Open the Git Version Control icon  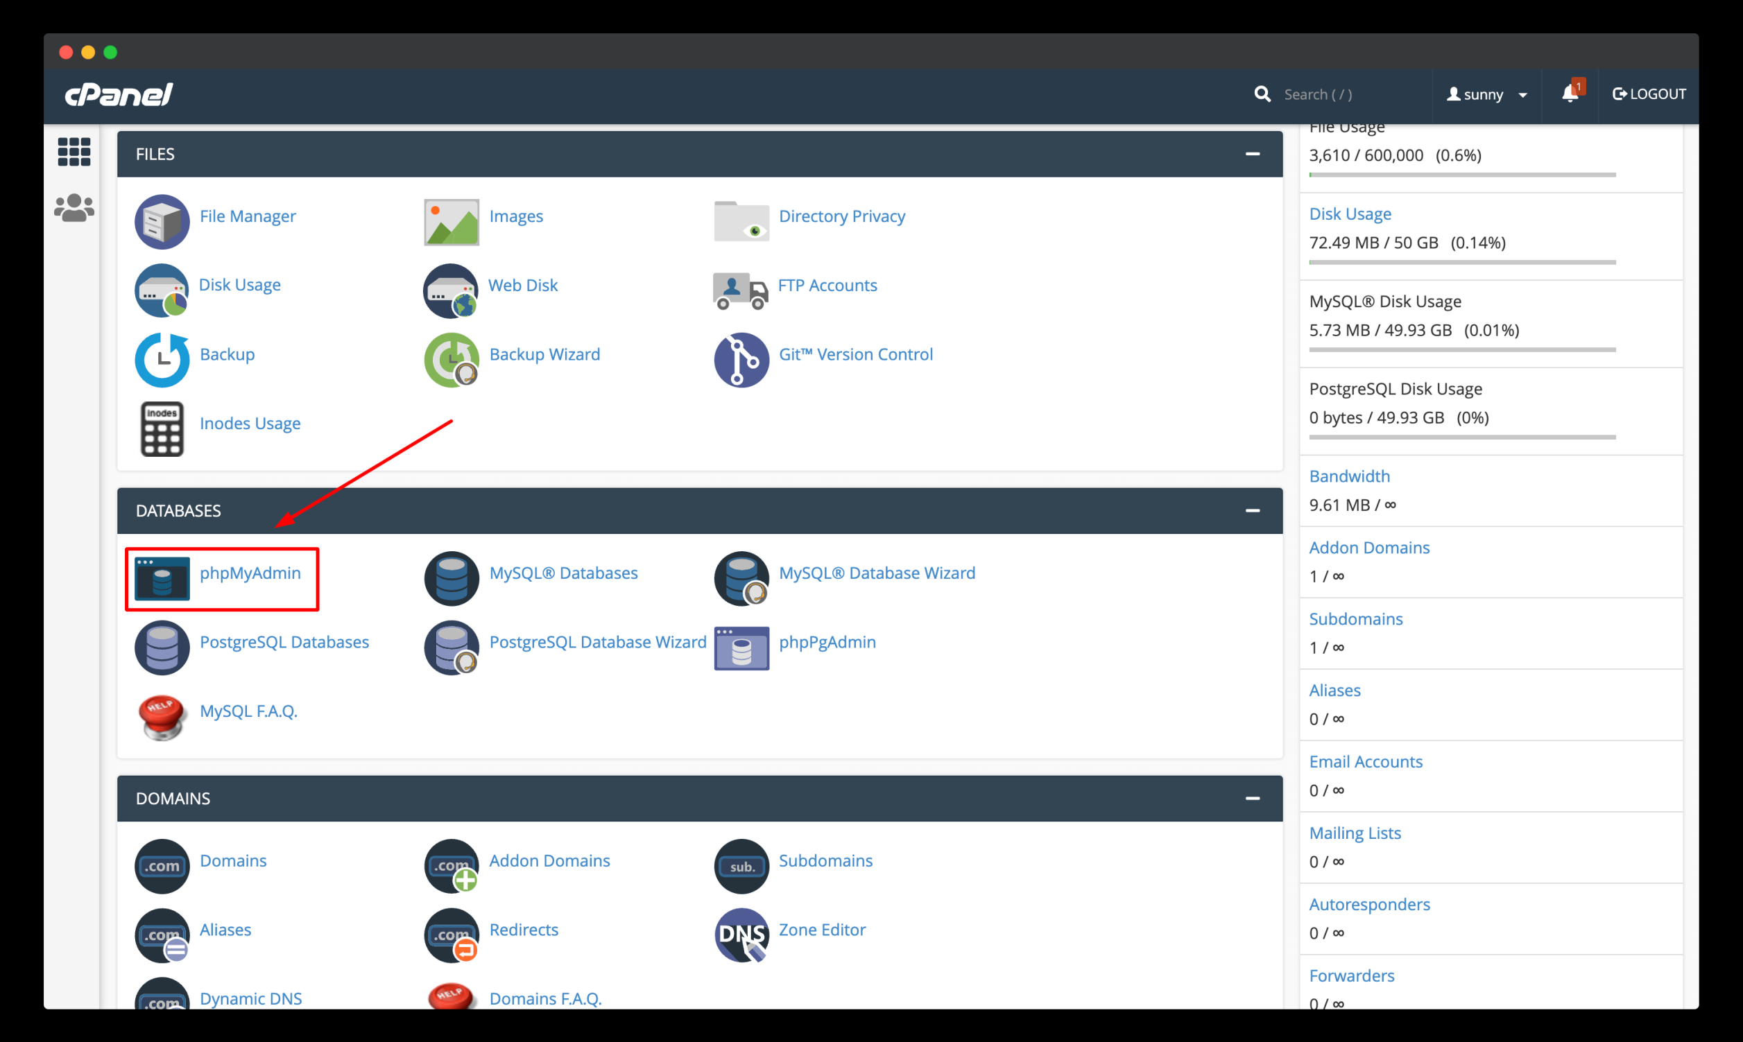[741, 360]
